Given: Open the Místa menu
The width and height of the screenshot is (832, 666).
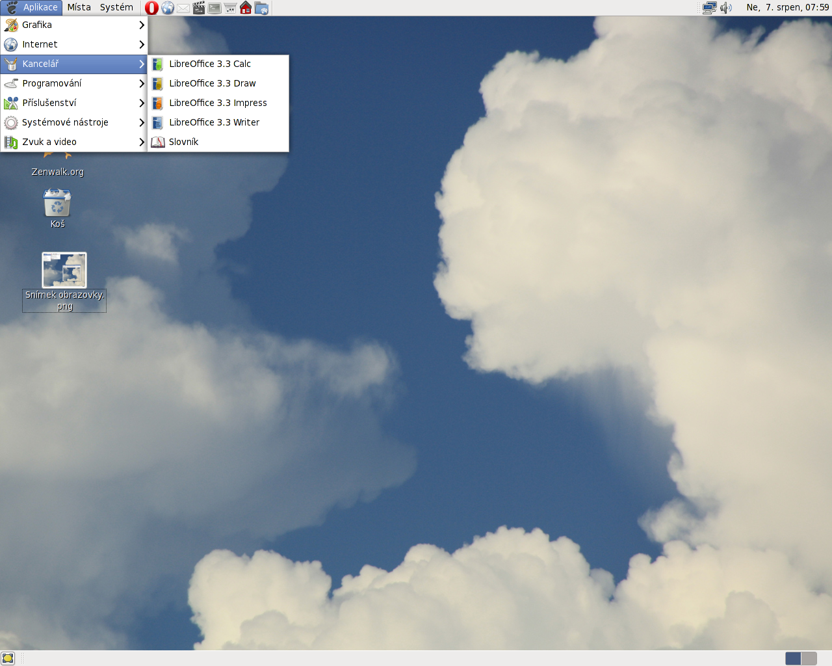Looking at the screenshot, I should pyautogui.click(x=79, y=8).
